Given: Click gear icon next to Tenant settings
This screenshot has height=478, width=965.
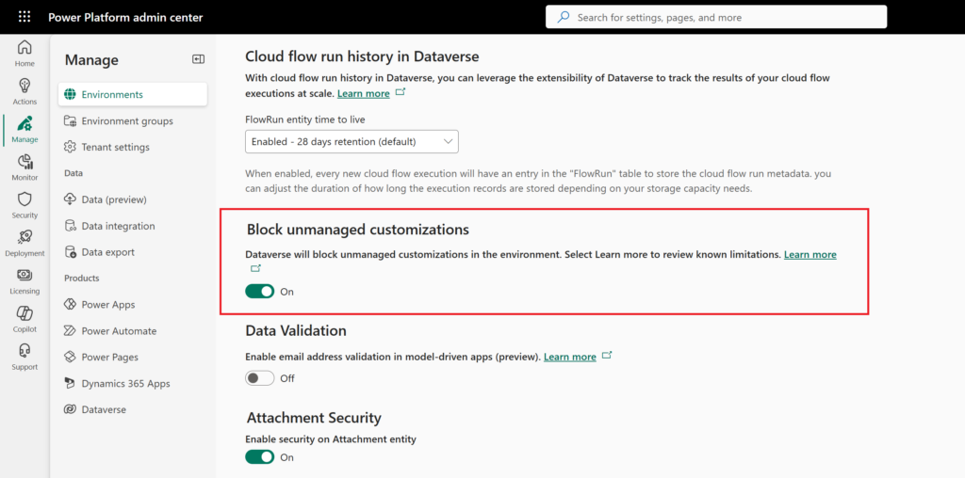Looking at the screenshot, I should [70, 147].
